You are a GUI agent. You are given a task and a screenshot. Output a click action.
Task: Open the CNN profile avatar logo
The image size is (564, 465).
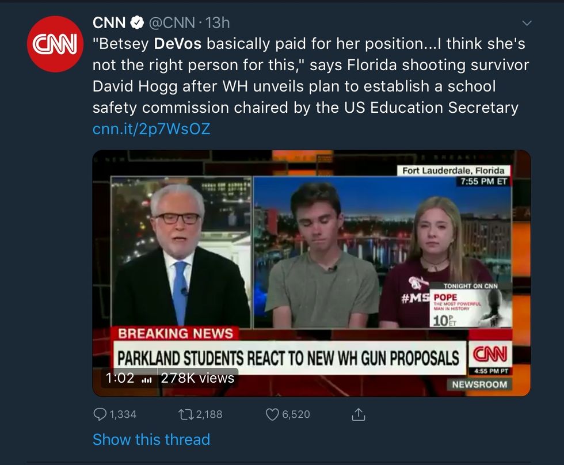coord(55,44)
